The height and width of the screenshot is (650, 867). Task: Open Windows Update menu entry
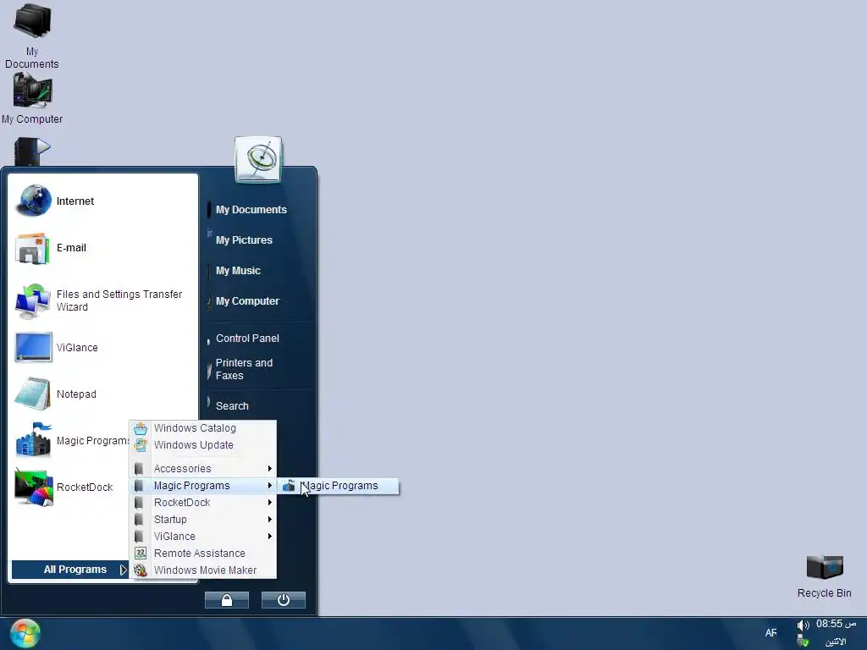pos(203,445)
